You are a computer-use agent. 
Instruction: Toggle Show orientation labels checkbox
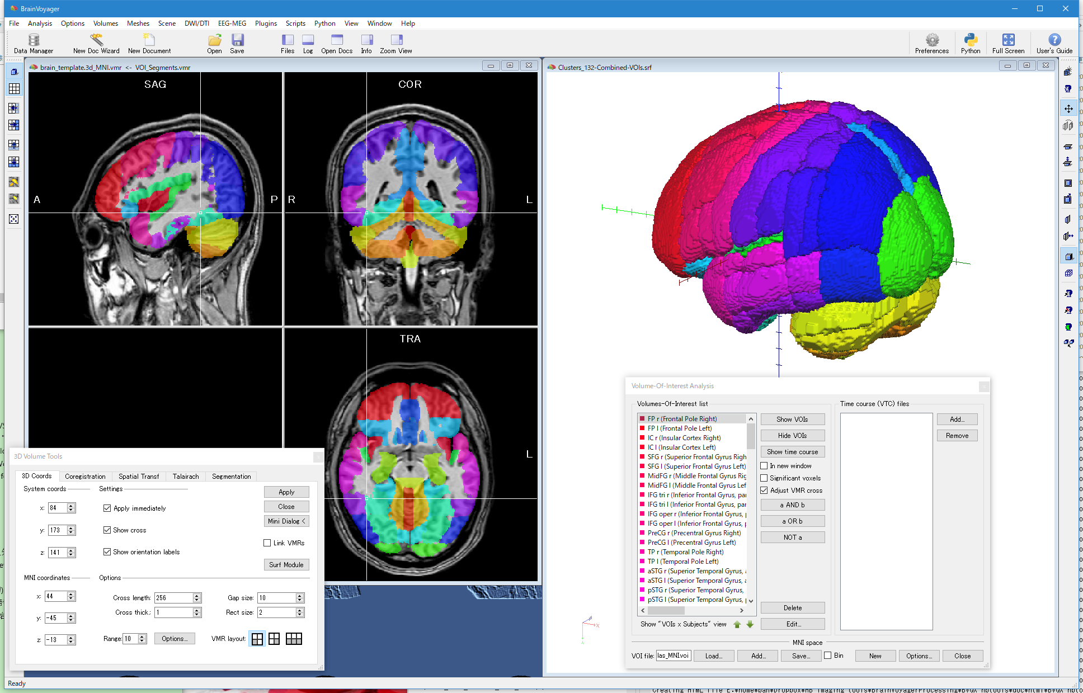point(107,552)
